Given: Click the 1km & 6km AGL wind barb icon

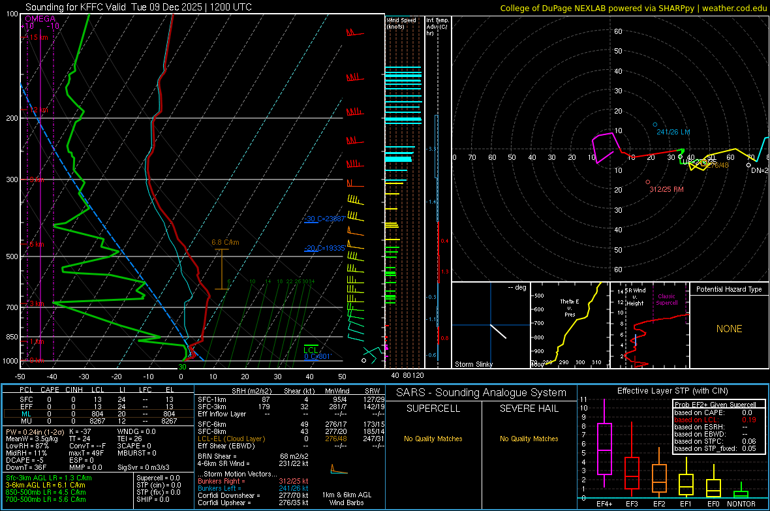Looking at the screenshot, I should pos(339,470).
